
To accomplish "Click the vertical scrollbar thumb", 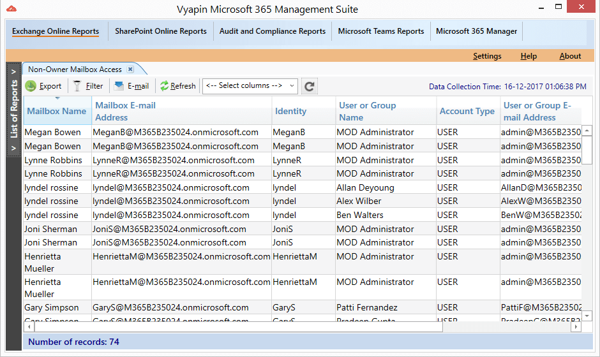I will click(587, 150).
